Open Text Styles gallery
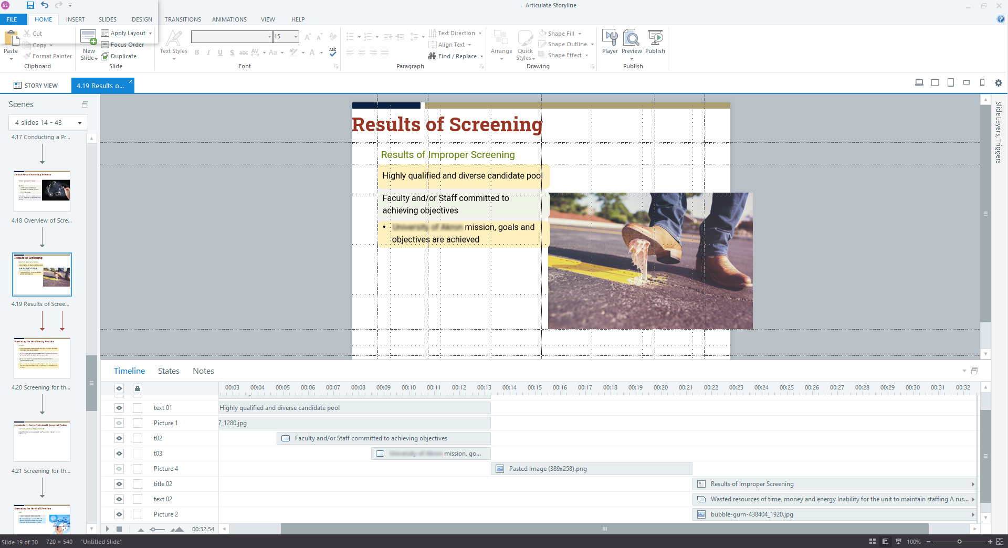The height and width of the screenshot is (548, 1008). pyautogui.click(x=174, y=44)
